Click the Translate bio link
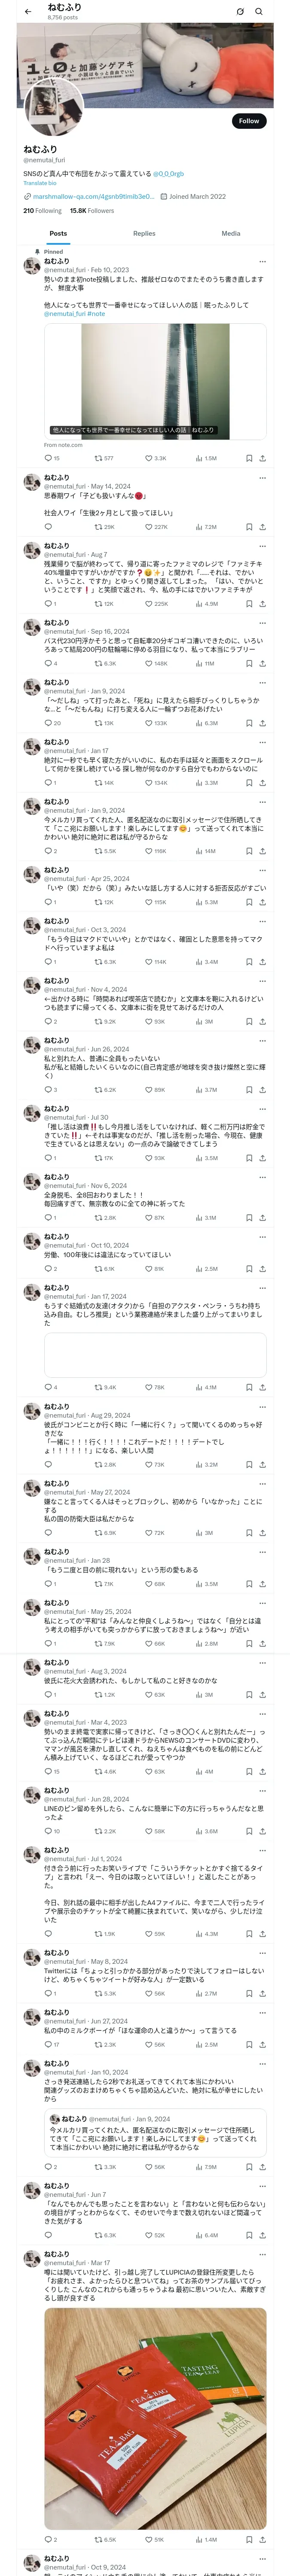The height and width of the screenshot is (2576, 290). point(40,183)
